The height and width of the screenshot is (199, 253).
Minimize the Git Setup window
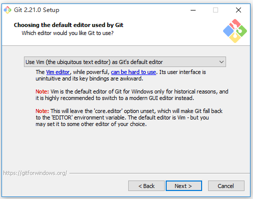tap(193, 10)
